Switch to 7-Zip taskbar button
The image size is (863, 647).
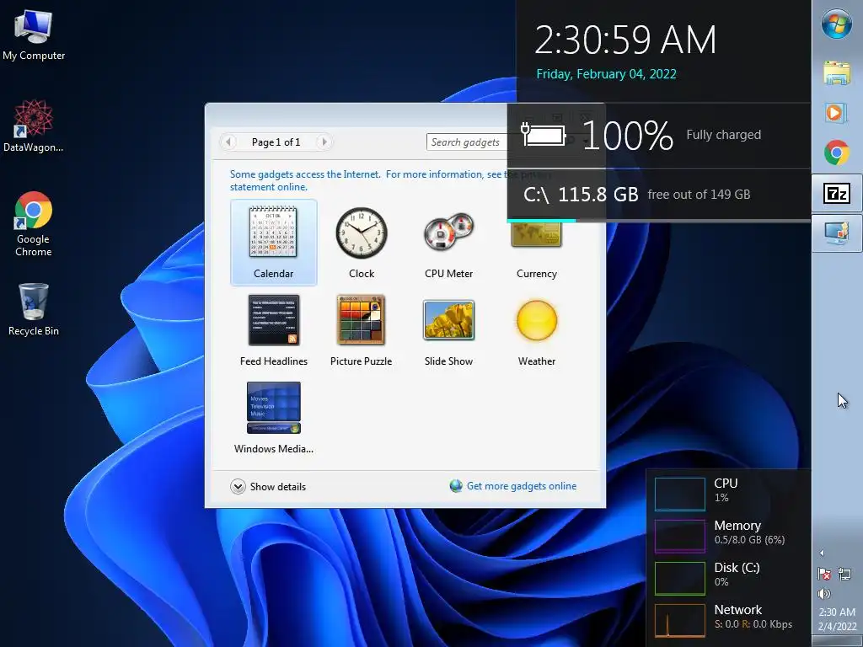[837, 193]
